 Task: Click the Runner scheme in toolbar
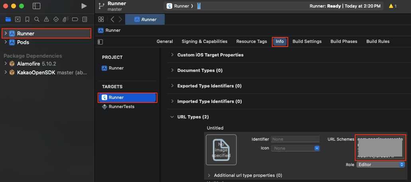(x=178, y=6)
